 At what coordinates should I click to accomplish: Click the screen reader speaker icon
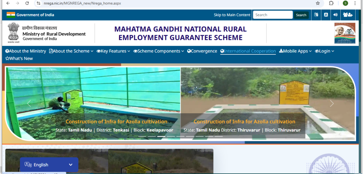coord(335,15)
